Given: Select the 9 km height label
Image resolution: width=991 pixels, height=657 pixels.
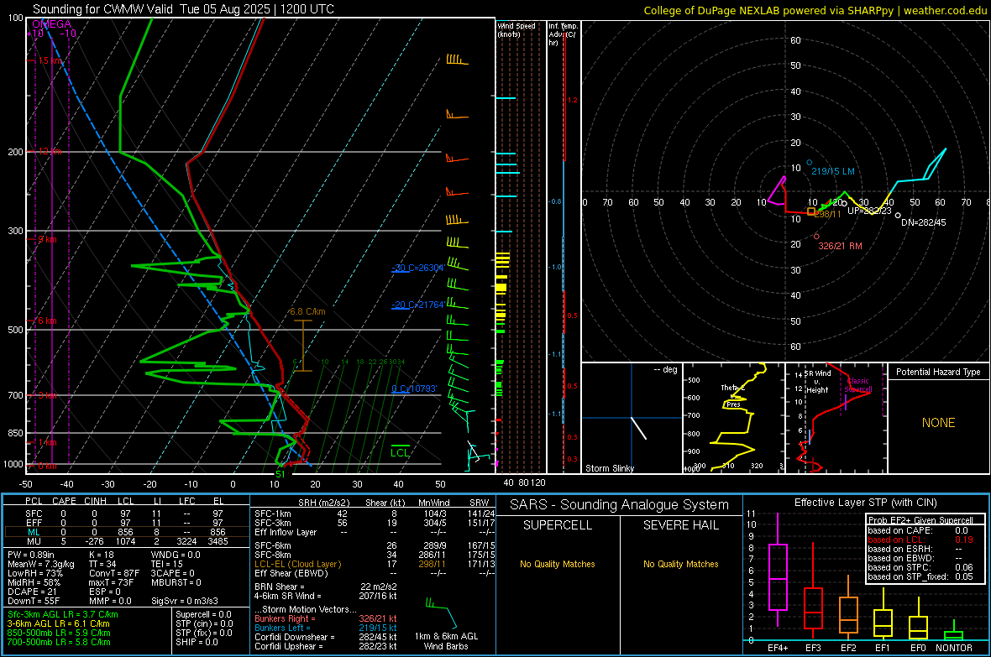Looking at the screenshot, I should [x=47, y=239].
